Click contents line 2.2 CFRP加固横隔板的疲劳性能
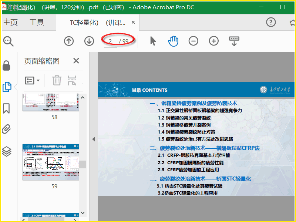Viewport: 296px width, 222px height. click(x=191, y=163)
